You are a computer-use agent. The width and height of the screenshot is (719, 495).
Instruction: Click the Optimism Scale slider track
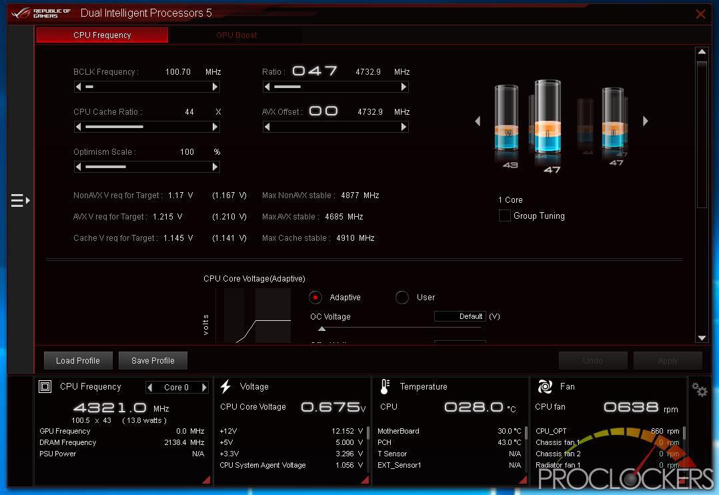click(147, 167)
